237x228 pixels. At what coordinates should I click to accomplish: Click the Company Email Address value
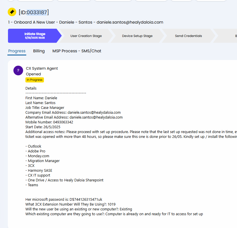(94, 112)
